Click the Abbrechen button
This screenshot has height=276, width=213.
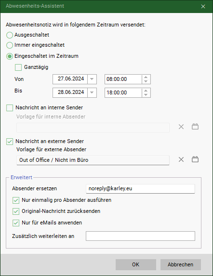coord(180,264)
